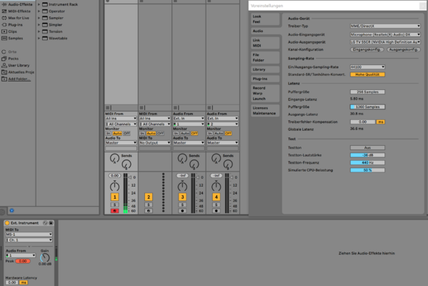Select Tension instrument folder

[52, 31]
